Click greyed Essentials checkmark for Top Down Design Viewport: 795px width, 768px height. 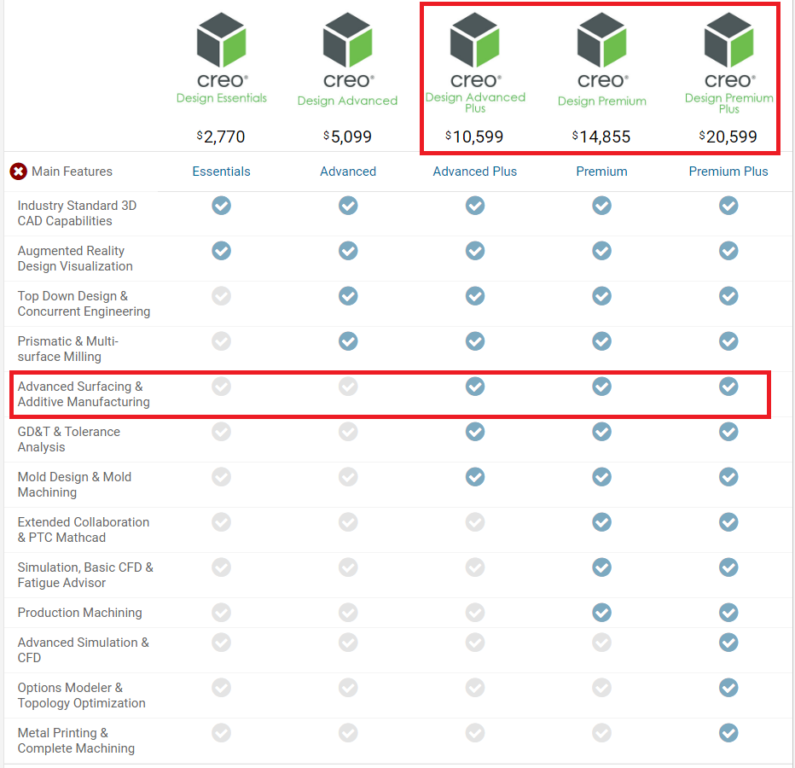(222, 296)
